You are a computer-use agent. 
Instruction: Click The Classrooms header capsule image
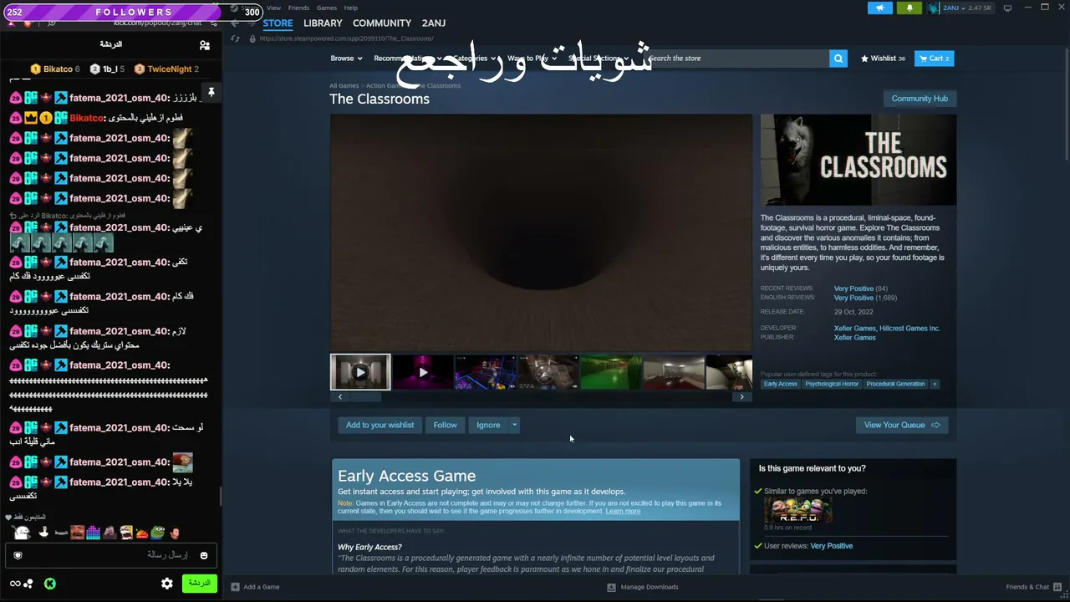point(859,160)
